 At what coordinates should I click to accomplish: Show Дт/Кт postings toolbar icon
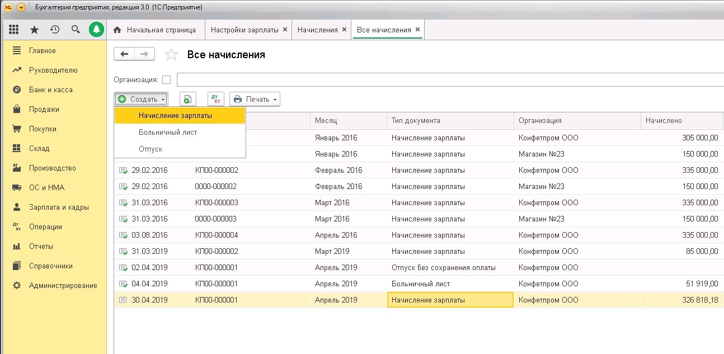(x=215, y=99)
